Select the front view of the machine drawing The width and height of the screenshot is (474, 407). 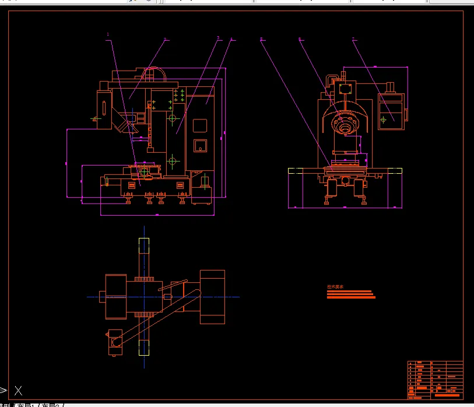[157, 134]
